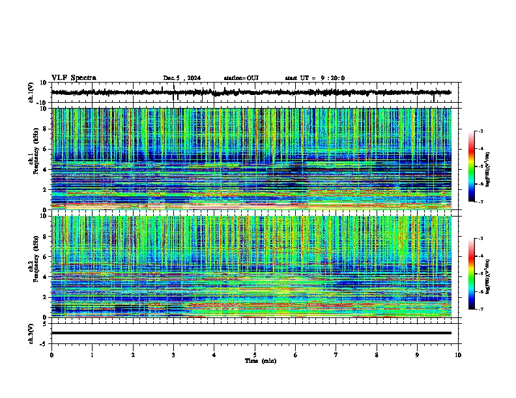Viewport: 516px width, 398px height.
Task: Click the "4" kHz tick of ch.1 spectrogram
Action: 45,170
